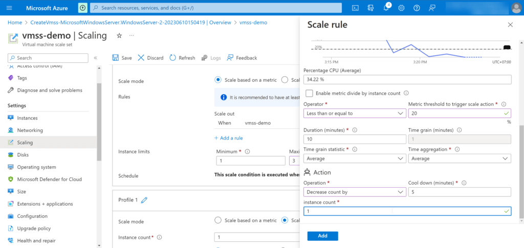This screenshot has width=524, height=248.
Task: Go to Home breadcrumb
Action: [x=15, y=22]
